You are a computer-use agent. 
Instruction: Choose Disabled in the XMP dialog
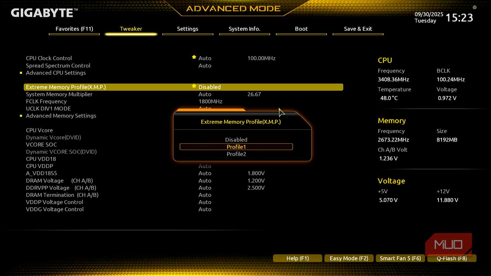point(236,139)
